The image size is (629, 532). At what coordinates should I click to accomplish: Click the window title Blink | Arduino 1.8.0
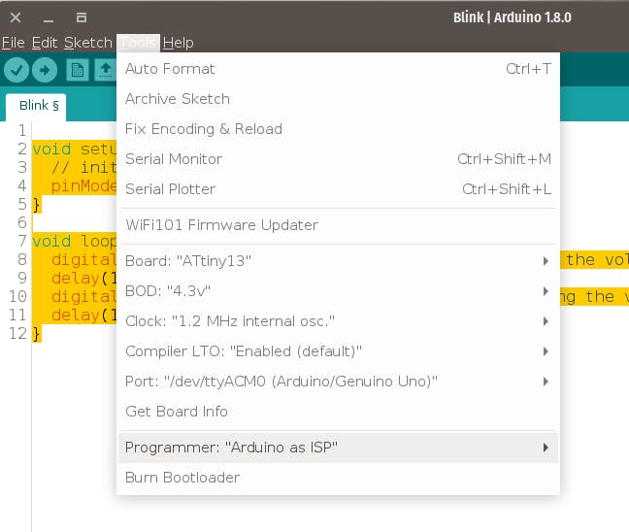[513, 17]
